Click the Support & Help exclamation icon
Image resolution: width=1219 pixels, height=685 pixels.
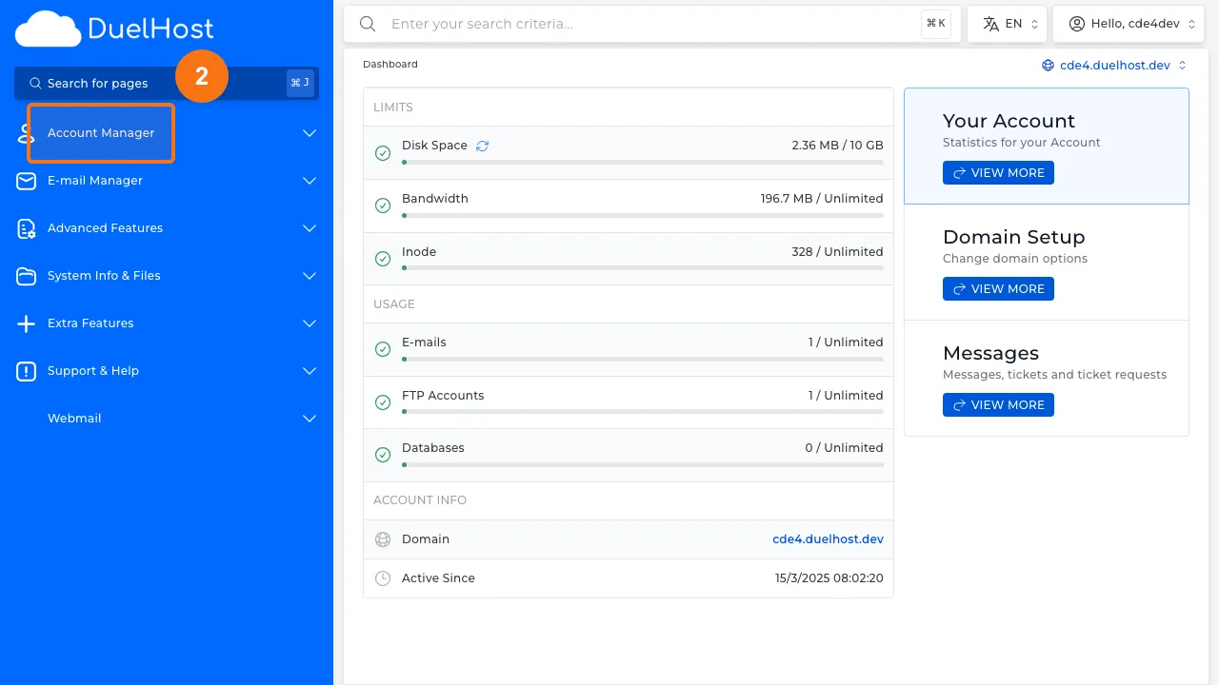26,371
